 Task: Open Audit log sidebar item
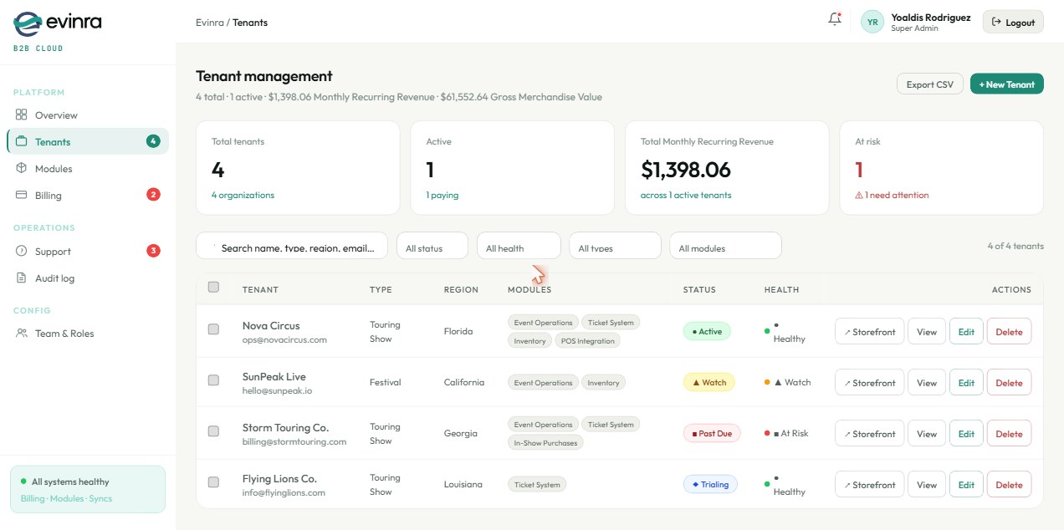(x=88, y=278)
